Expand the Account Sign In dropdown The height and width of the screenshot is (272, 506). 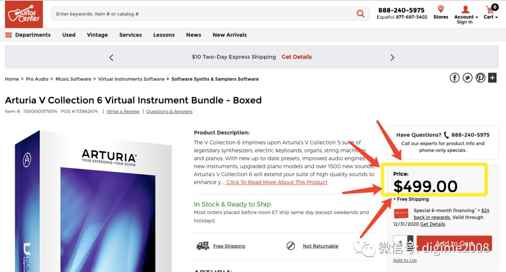466,14
